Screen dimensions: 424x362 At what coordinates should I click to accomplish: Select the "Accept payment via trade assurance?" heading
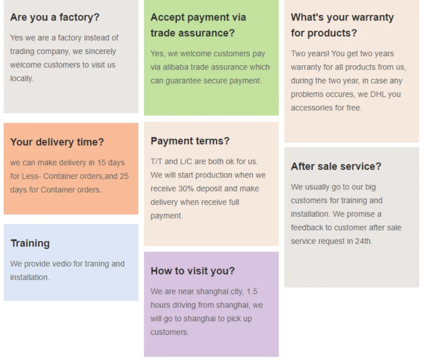tap(198, 25)
